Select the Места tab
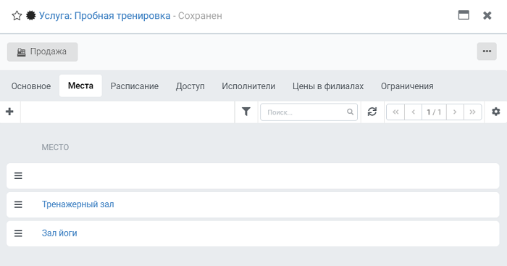 [80, 86]
